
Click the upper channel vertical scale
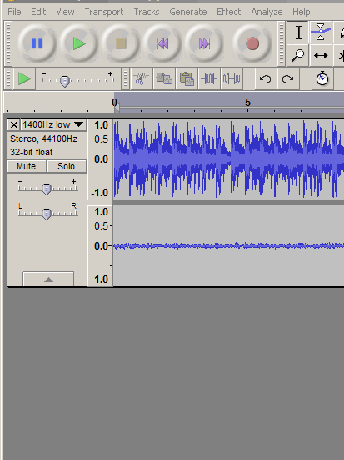tap(101, 159)
